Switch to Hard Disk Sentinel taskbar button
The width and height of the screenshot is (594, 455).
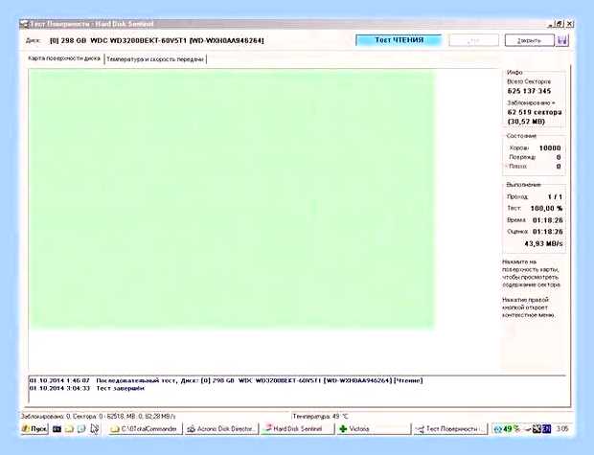pyautogui.click(x=298, y=429)
